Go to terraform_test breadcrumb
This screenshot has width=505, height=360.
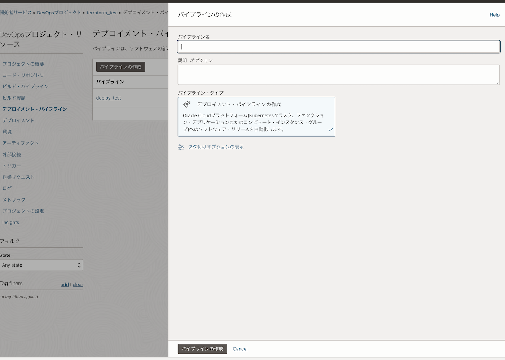102,13
